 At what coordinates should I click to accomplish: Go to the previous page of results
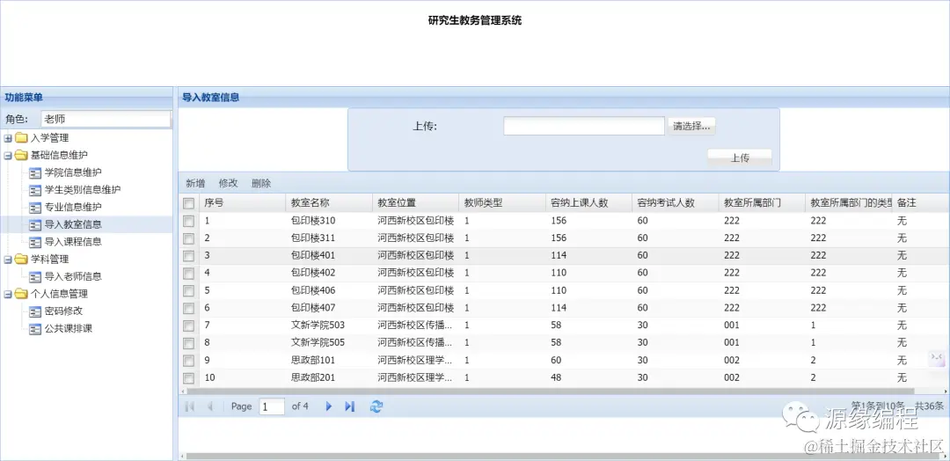(x=209, y=406)
